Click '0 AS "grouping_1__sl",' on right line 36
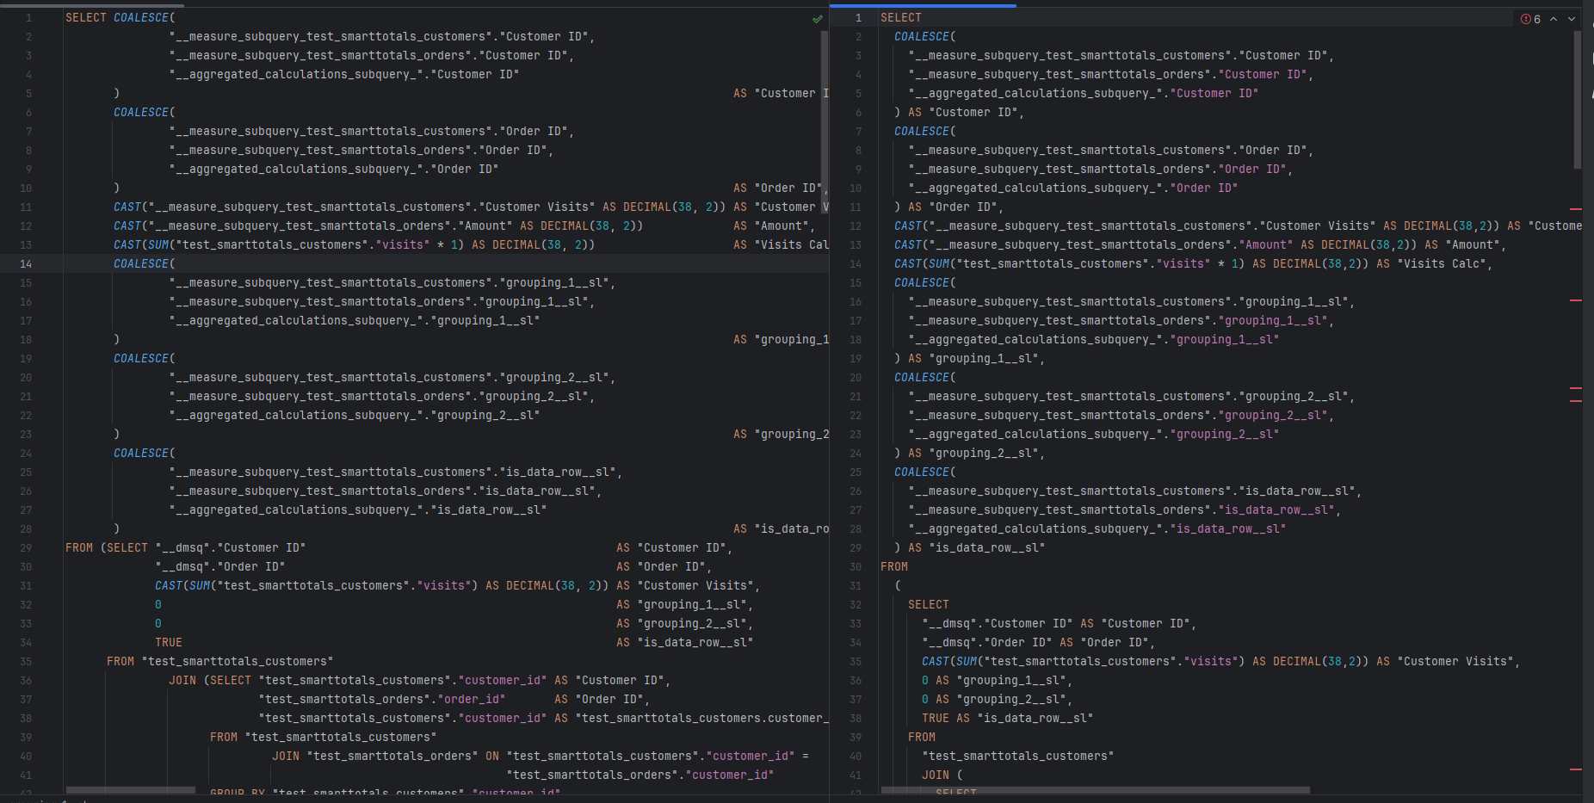 coord(998,681)
